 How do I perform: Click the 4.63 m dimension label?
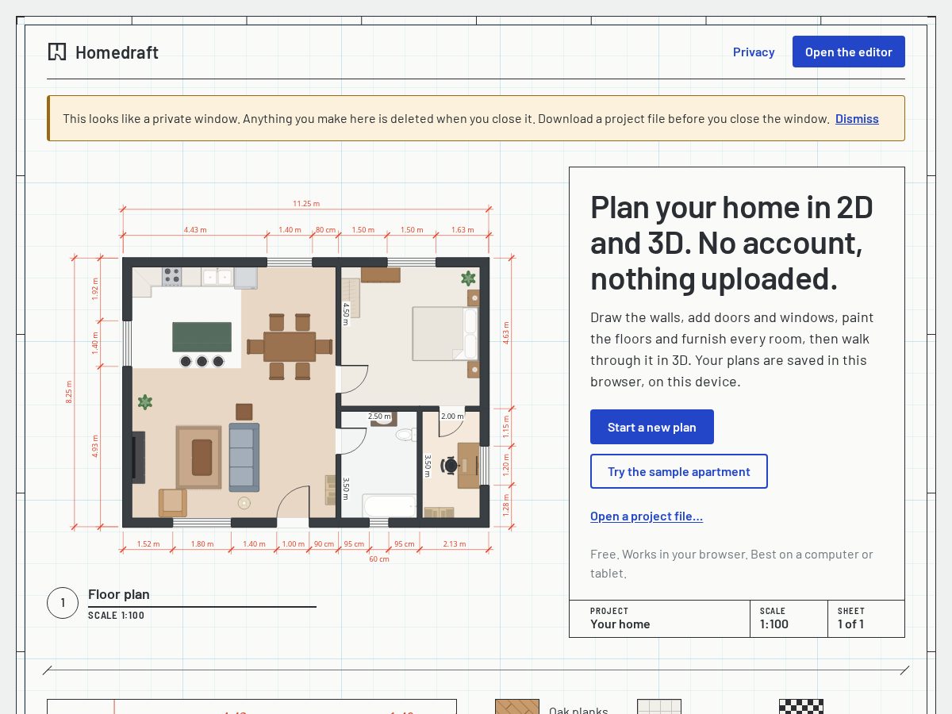pyautogui.click(x=506, y=333)
